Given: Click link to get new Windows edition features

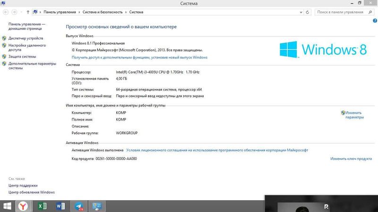Looking at the screenshot, I should click(139, 57).
